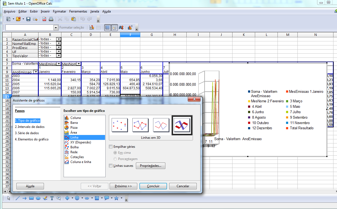Screen dimensions: 337x209
Task: Open the 'todas' filter dropdown for UF
Action: pyautogui.click(x=58, y=51)
